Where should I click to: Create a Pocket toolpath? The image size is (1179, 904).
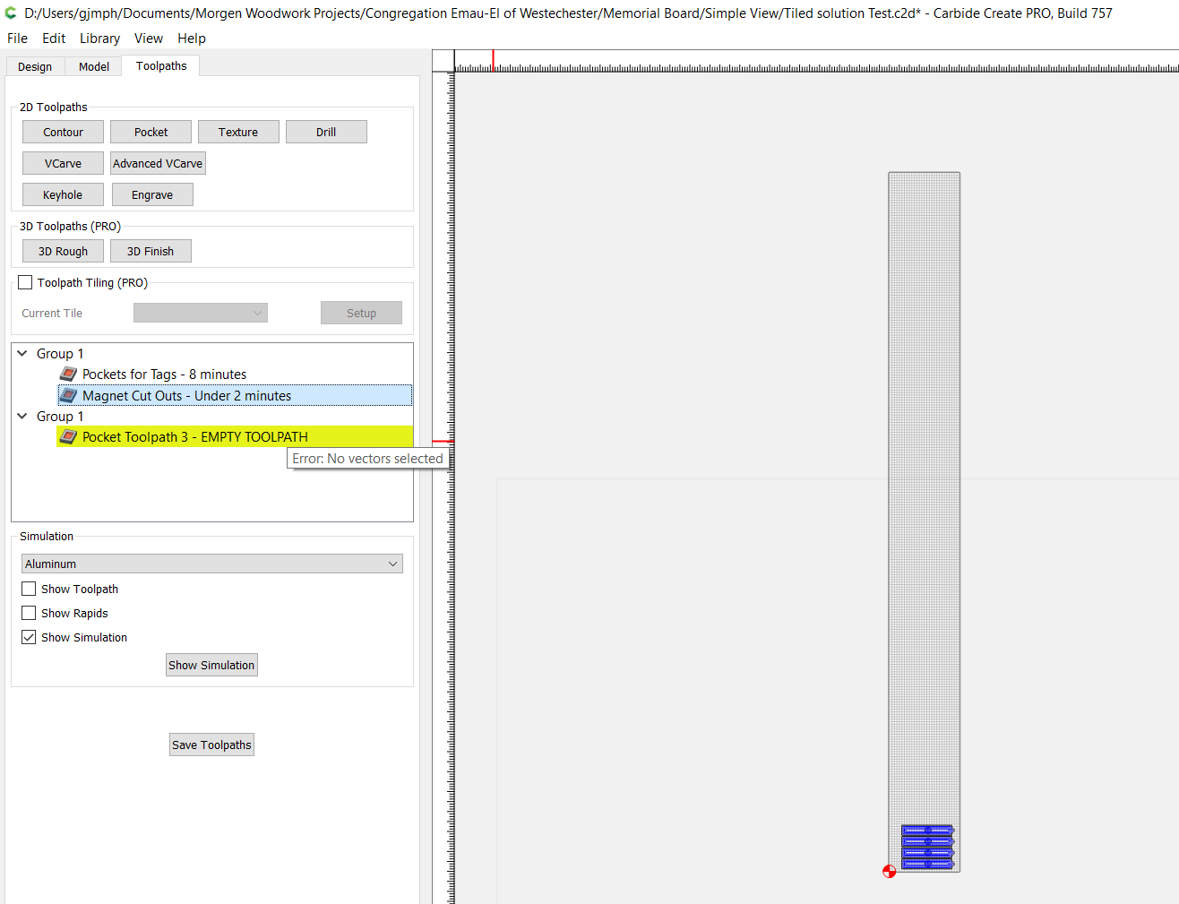click(x=151, y=132)
